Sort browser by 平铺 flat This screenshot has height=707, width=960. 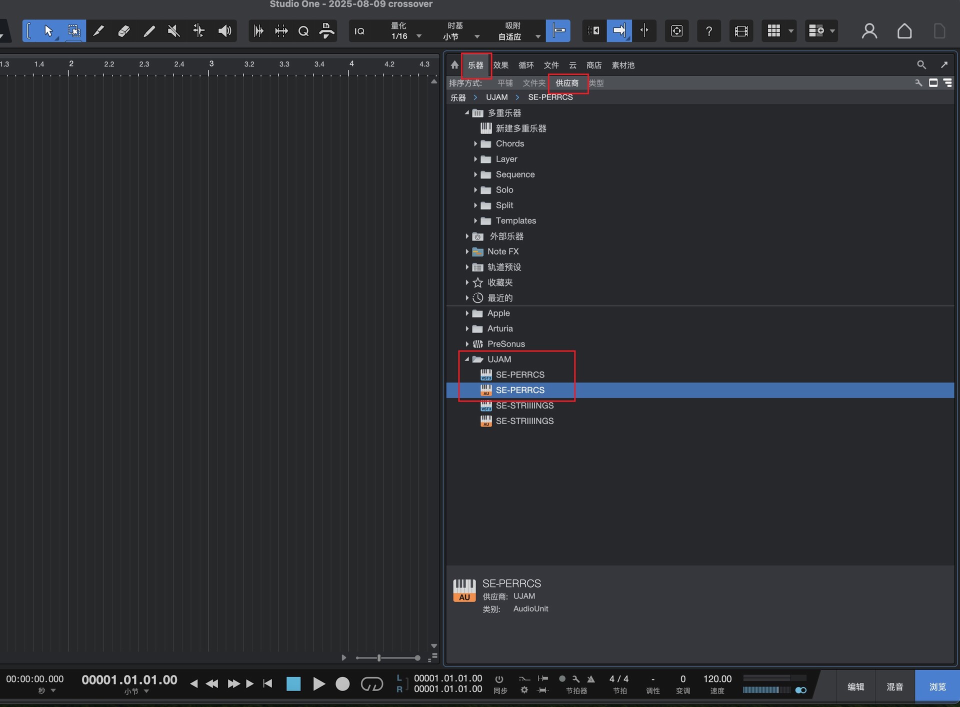pos(505,83)
